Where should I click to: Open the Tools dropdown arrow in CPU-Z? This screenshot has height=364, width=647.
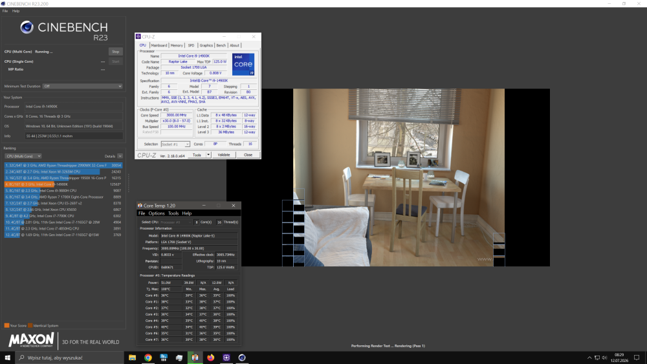(x=208, y=155)
